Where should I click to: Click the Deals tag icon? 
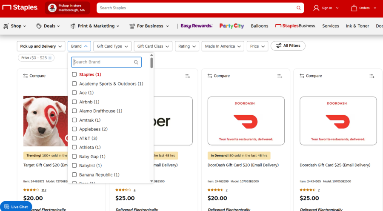click(x=39, y=26)
